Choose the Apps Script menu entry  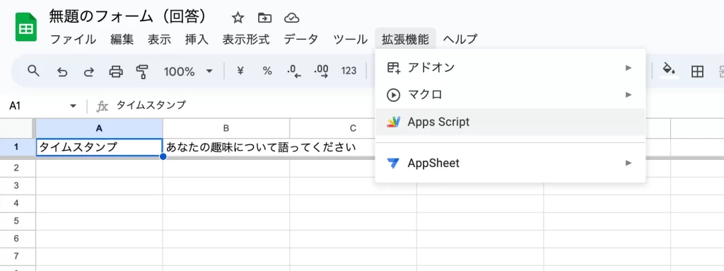tap(510, 122)
